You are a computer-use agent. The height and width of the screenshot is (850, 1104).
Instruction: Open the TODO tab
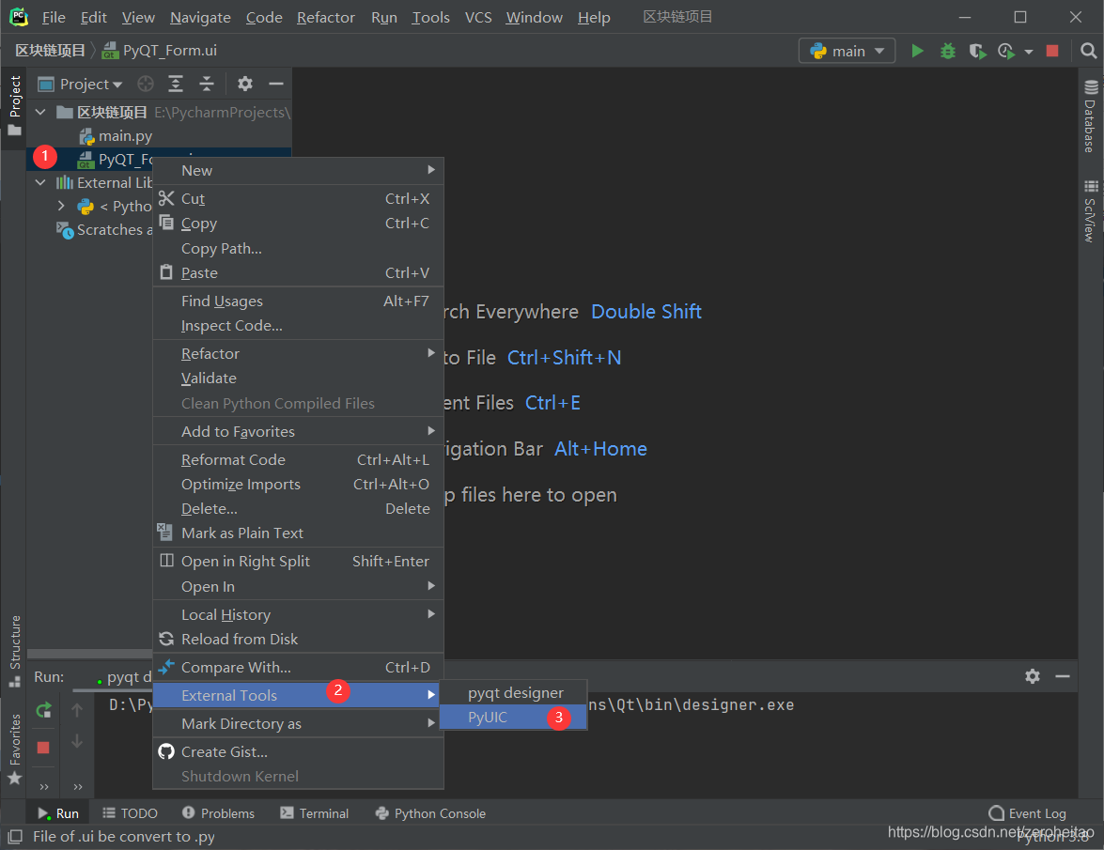pos(130,813)
